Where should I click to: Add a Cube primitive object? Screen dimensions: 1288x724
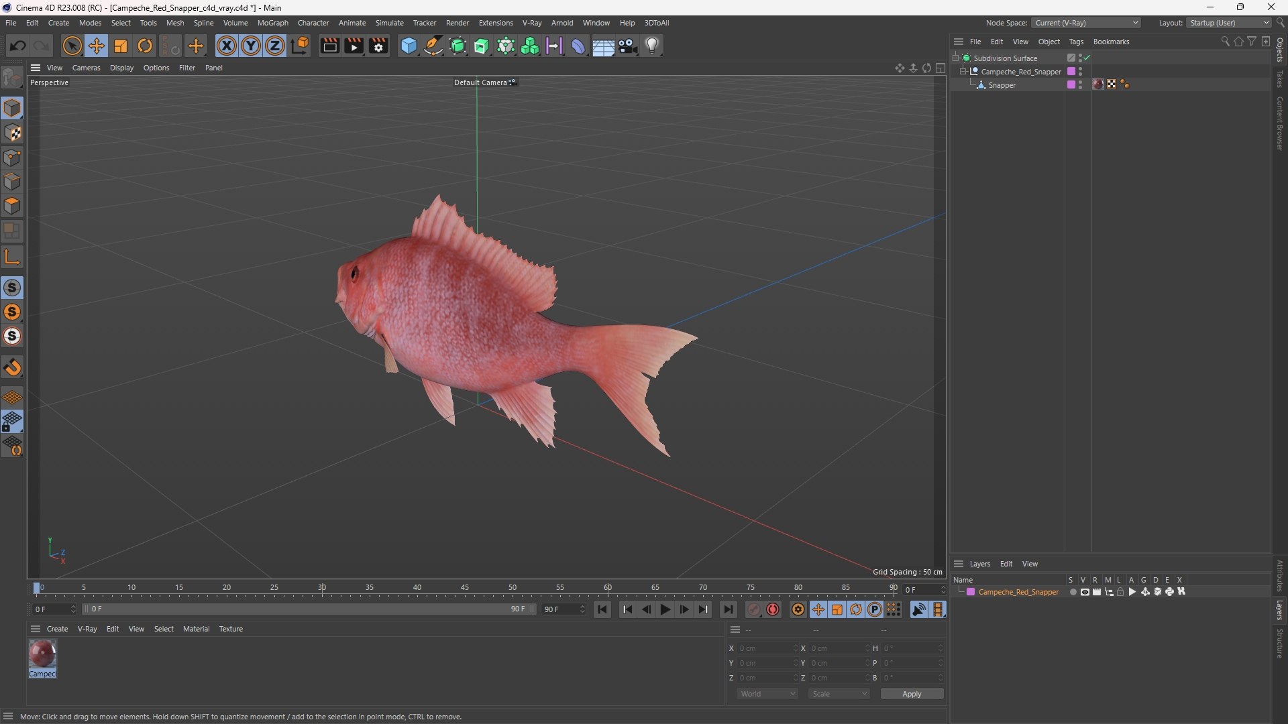click(409, 46)
